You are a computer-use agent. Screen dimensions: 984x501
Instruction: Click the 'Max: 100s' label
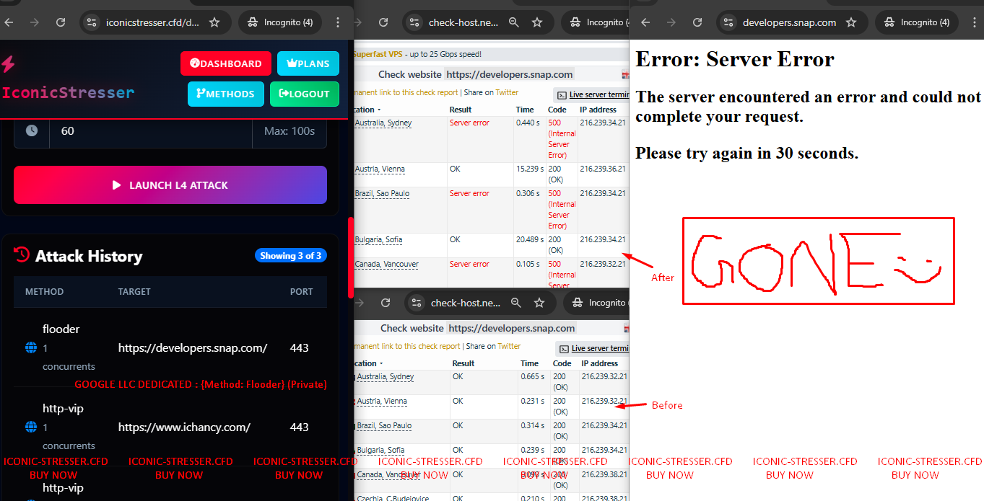pyautogui.click(x=289, y=130)
